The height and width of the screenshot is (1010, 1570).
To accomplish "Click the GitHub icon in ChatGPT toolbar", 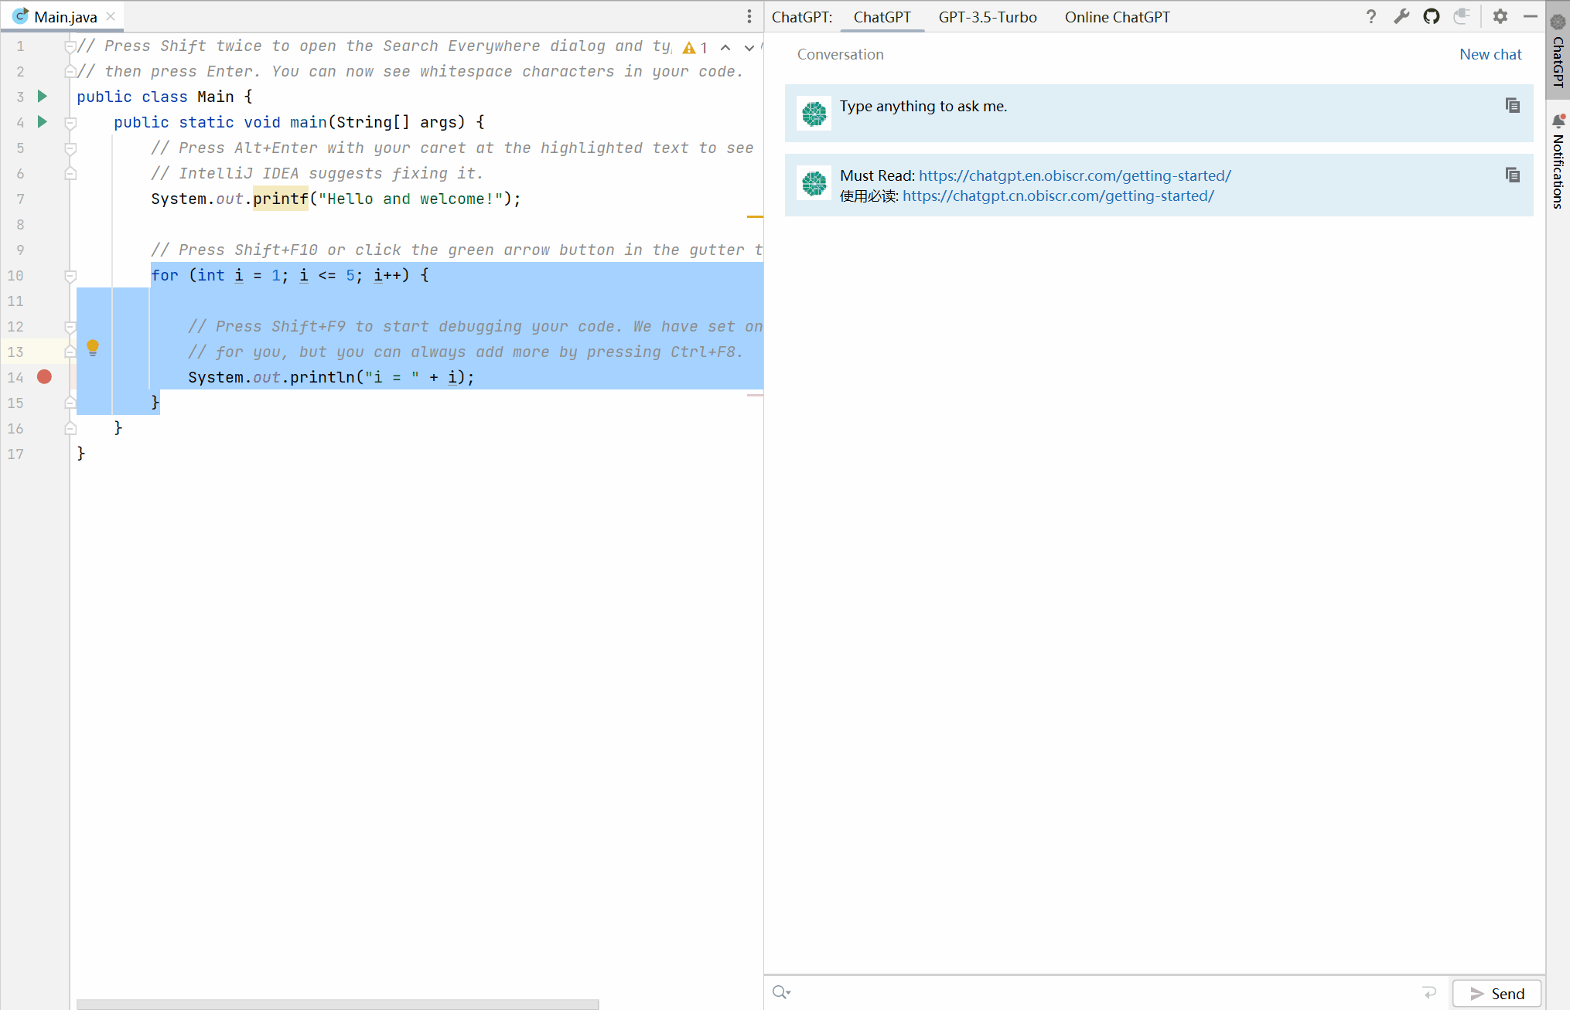I will [1432, 16].
